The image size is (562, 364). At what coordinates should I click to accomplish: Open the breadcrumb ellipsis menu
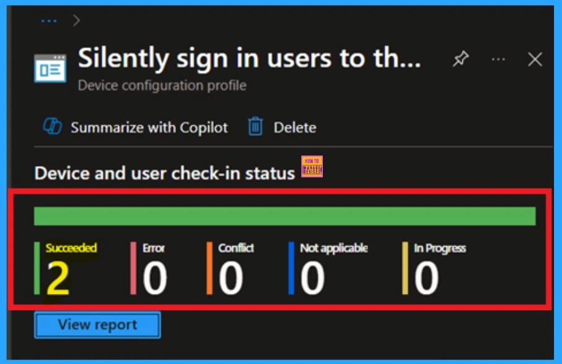[49, 21]
